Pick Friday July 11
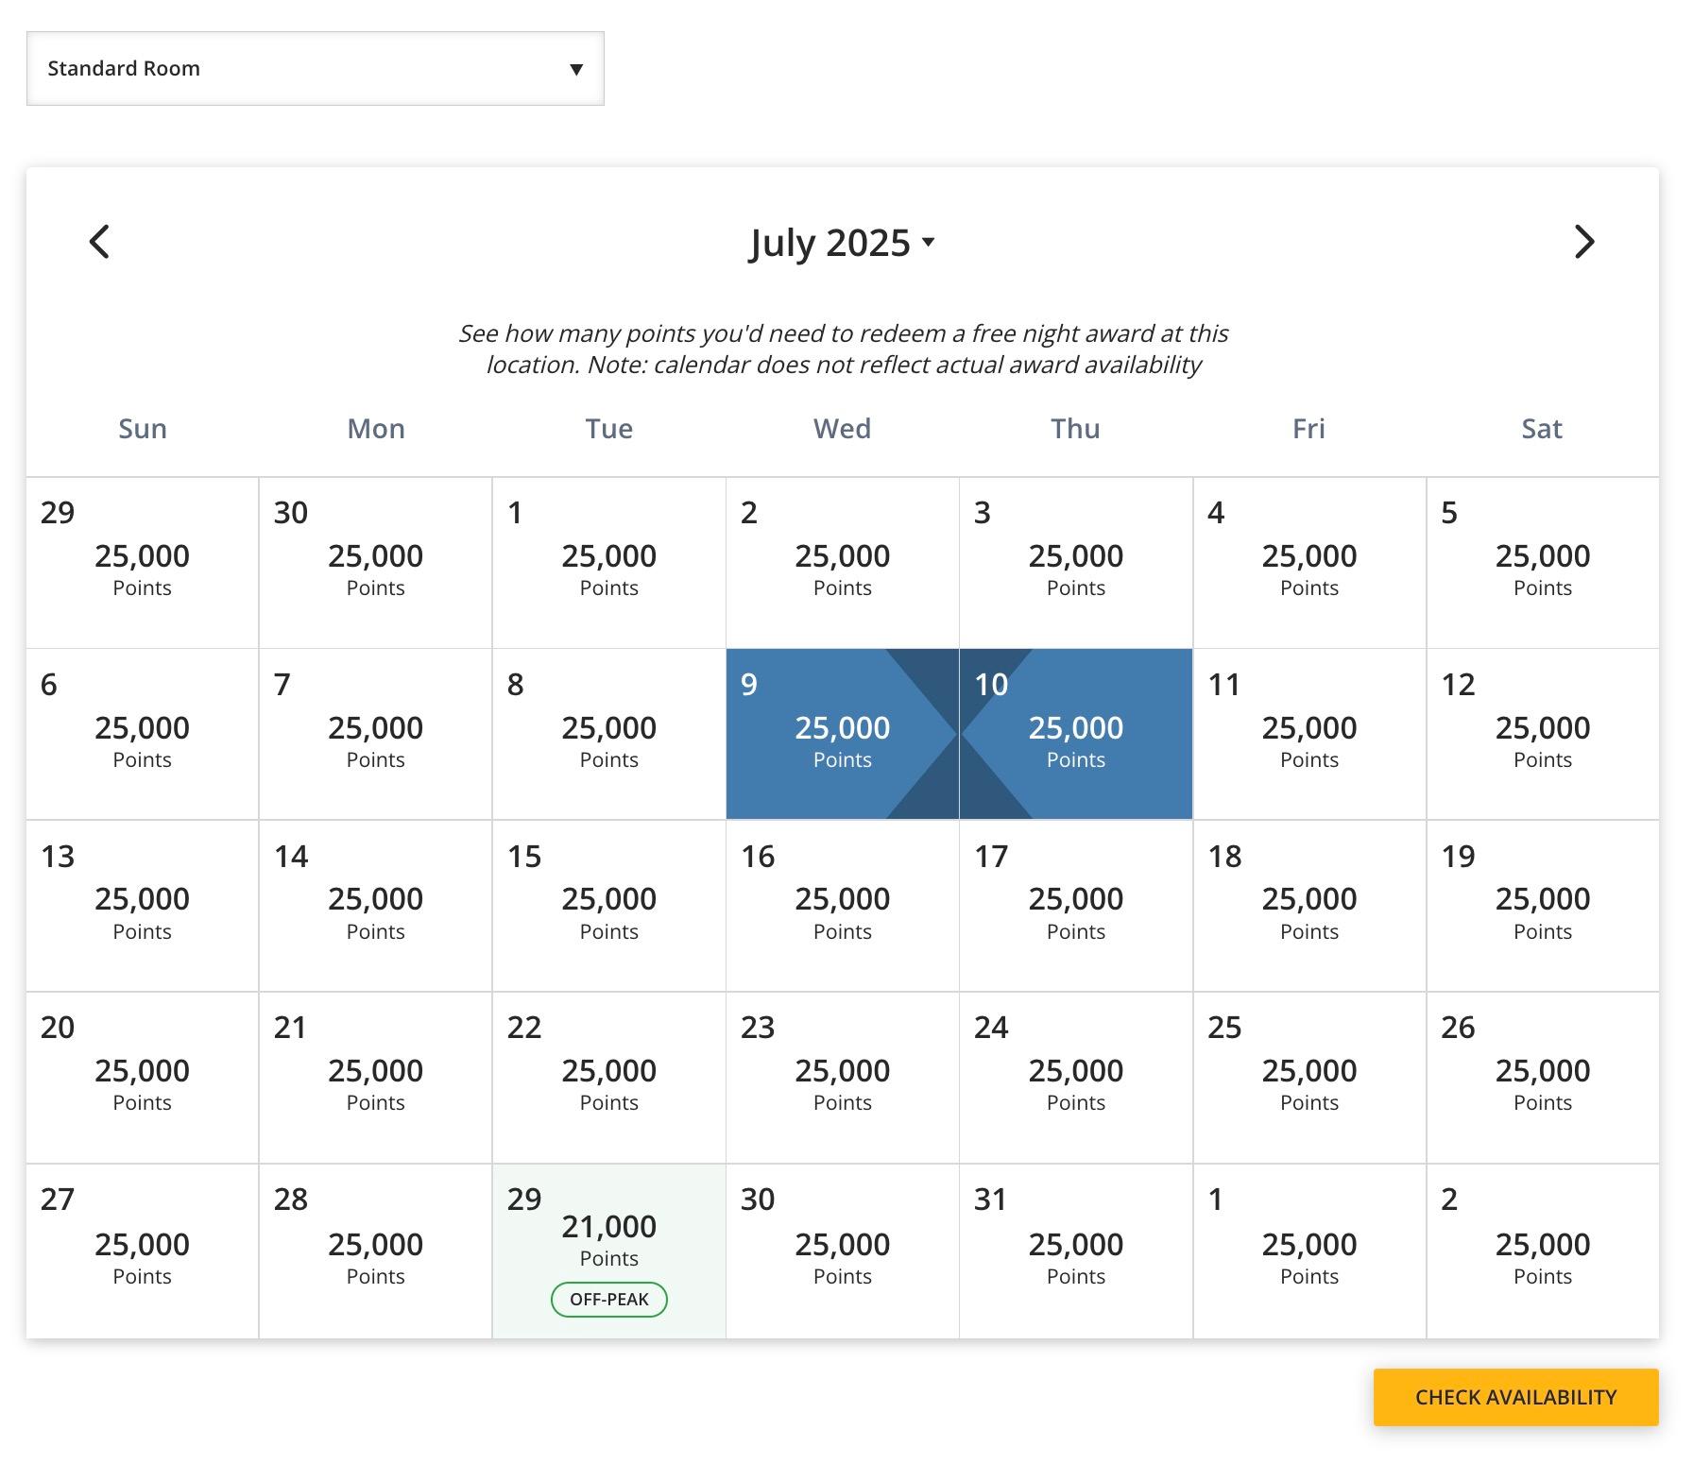This screenshot has width=1693, height=1464. click(x=1308, y=734)
